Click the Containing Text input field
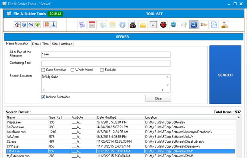 [106, 63]
